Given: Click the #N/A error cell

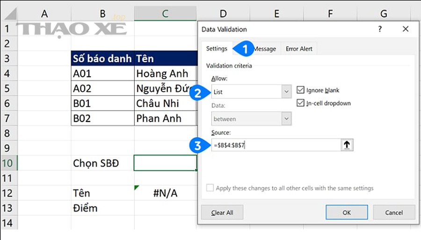Looking at the screenshot, I should click(x=166, y=193).
